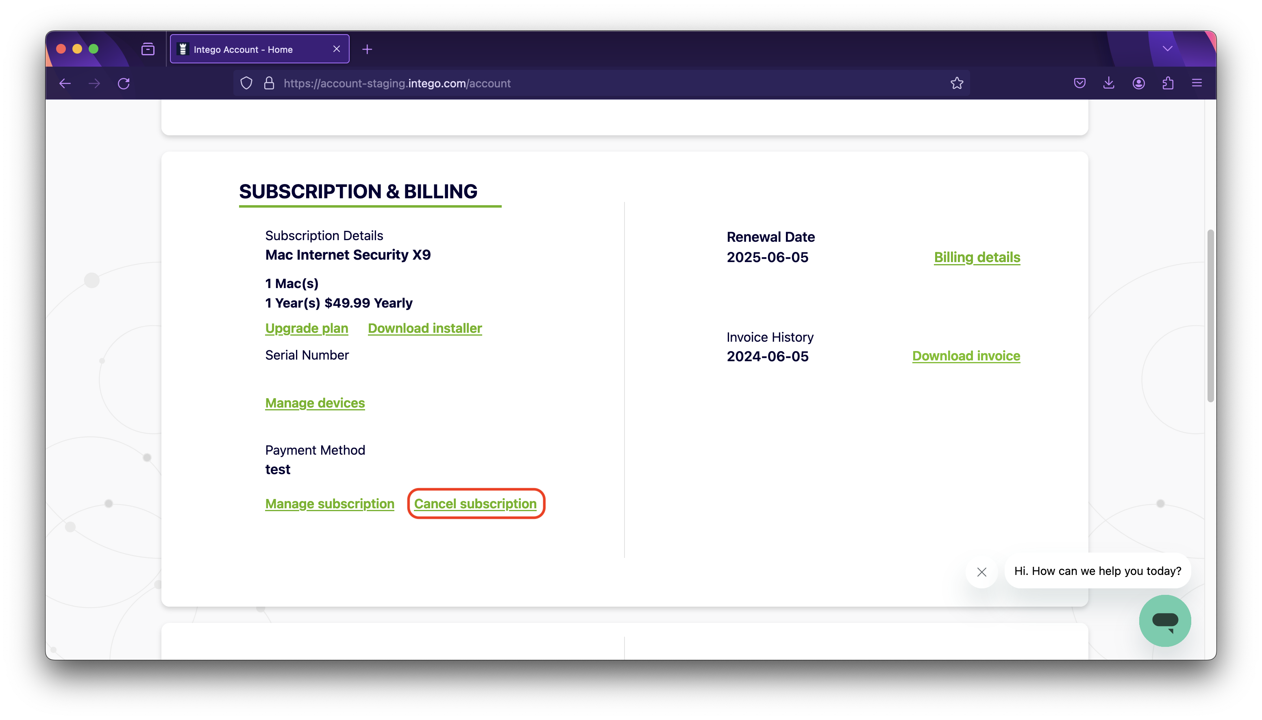The height and width of the screenshot is (720, 1262).
Task: Click the renewal date 2025-06-05
Action: (x=767, y=258)
